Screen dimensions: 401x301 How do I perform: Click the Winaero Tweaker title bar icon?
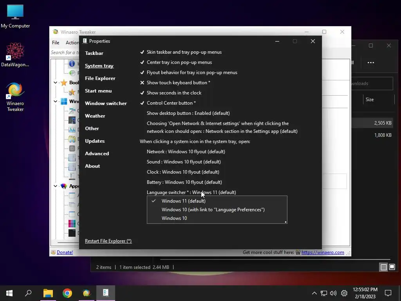[55, 32]
